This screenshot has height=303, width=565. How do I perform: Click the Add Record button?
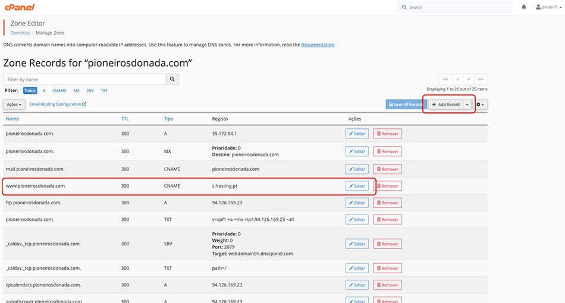point(445,105)
